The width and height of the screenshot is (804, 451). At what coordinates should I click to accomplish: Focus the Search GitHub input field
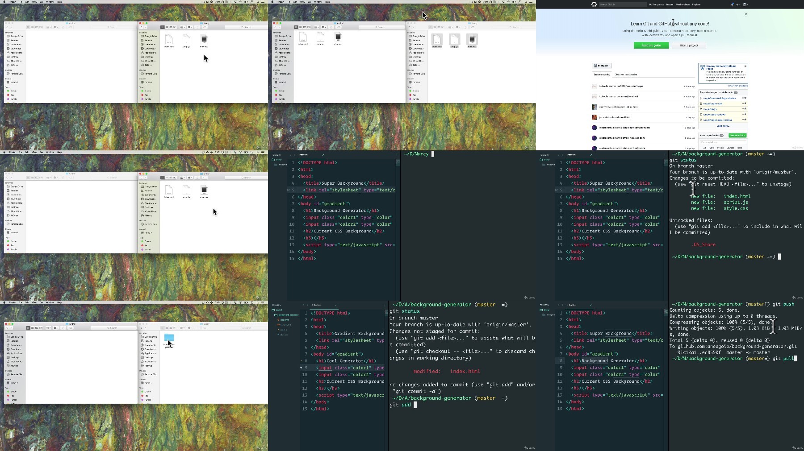coord(623,4)
